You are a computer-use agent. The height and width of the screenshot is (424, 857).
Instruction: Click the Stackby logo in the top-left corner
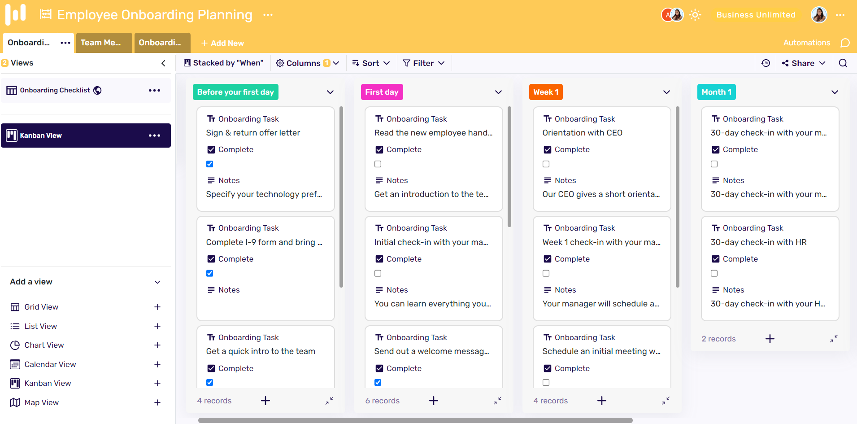(x=15, y=14)
